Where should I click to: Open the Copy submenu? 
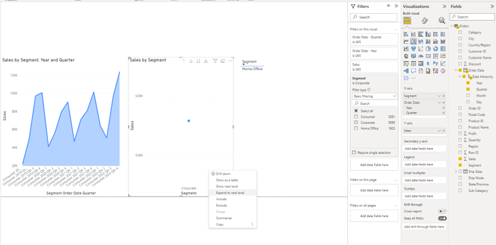233,224
